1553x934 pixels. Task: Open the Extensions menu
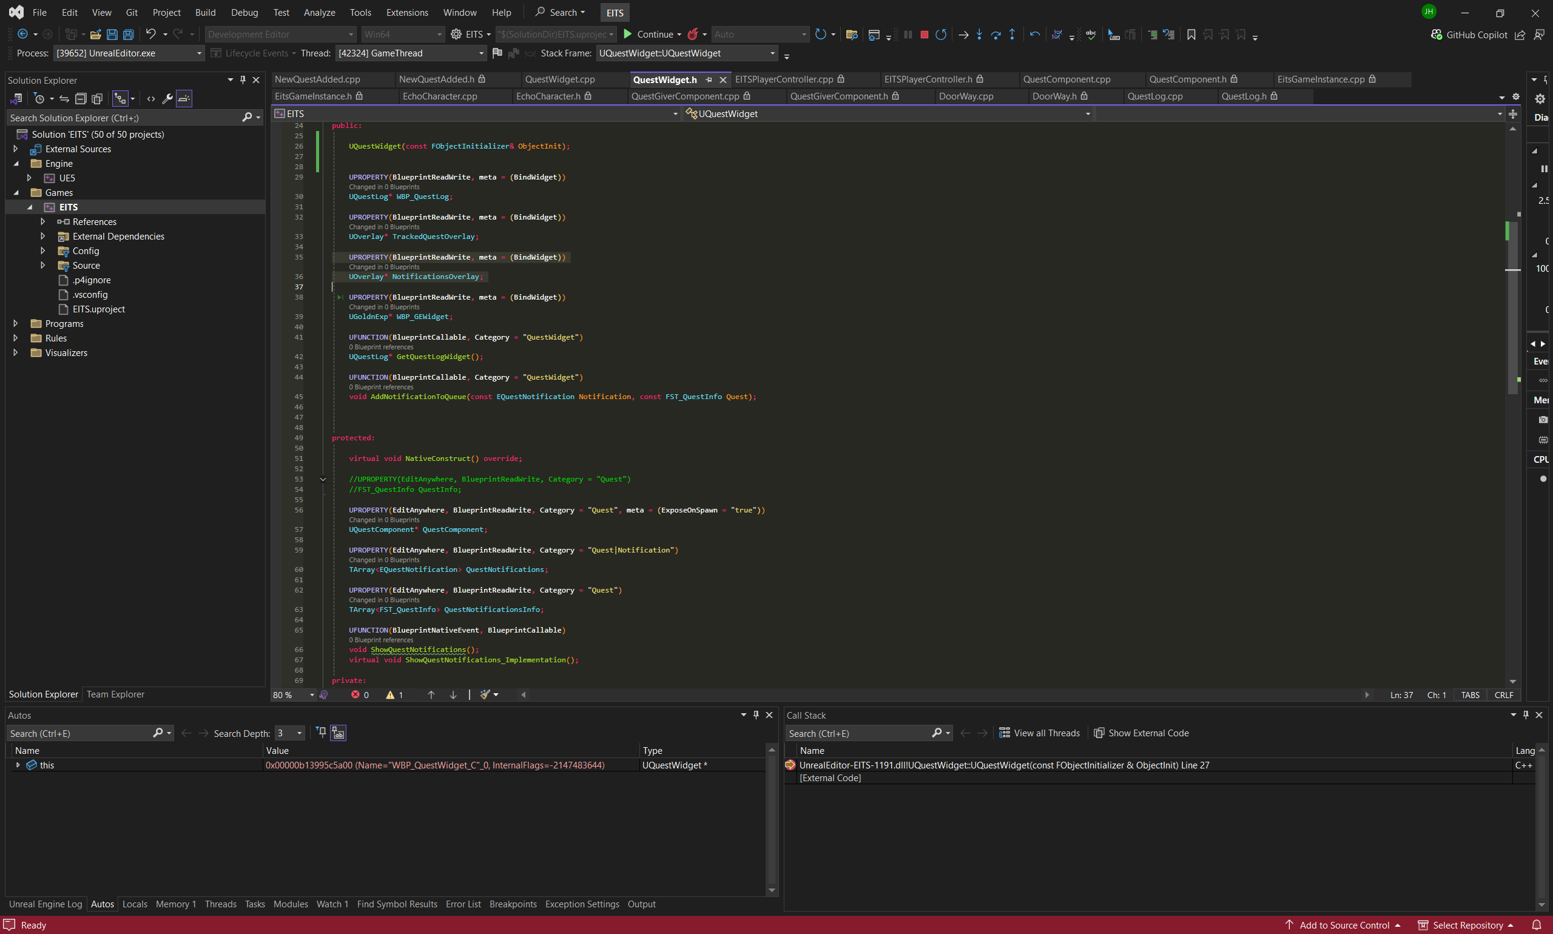[x=406, y=12]
